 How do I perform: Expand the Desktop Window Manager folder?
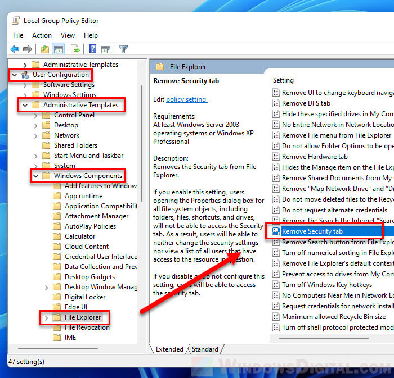pyautogui.click(x=47, y=288)
